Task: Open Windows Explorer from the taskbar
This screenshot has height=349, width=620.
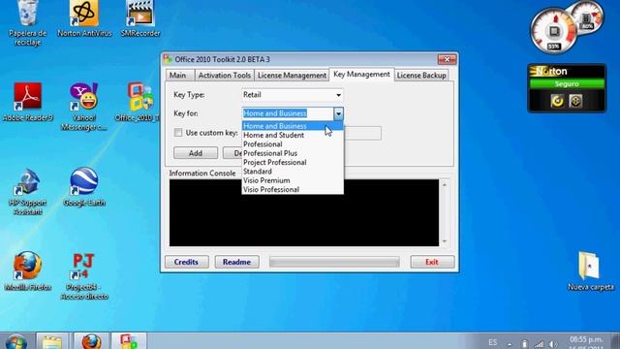Action: (52, 341)
